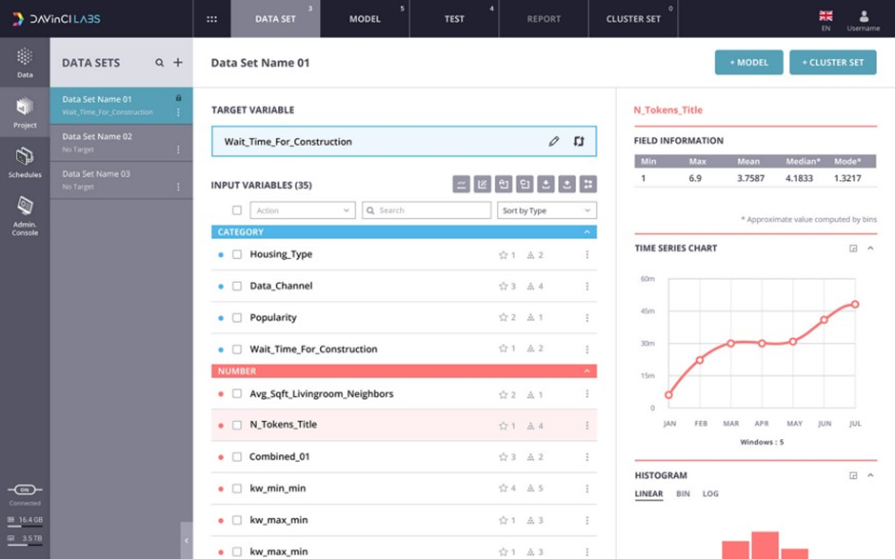Select the LOG histogram tab
The height and width of the screenshot is (559, 895).
[710, 493]
